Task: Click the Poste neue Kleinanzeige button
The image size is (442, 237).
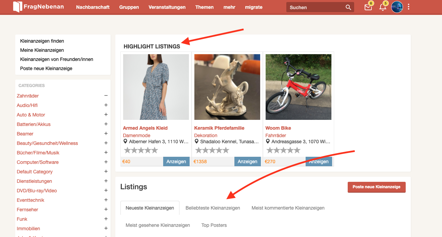Action: pos(376,187)
